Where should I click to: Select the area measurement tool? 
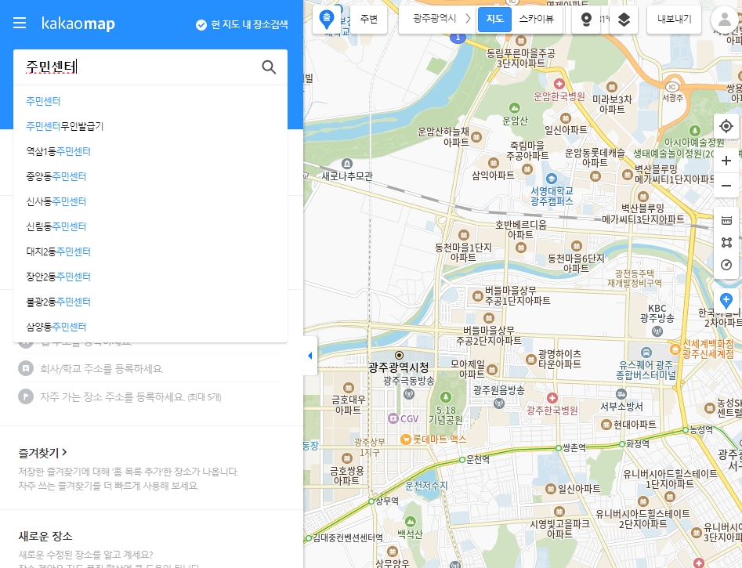(726, 242)
